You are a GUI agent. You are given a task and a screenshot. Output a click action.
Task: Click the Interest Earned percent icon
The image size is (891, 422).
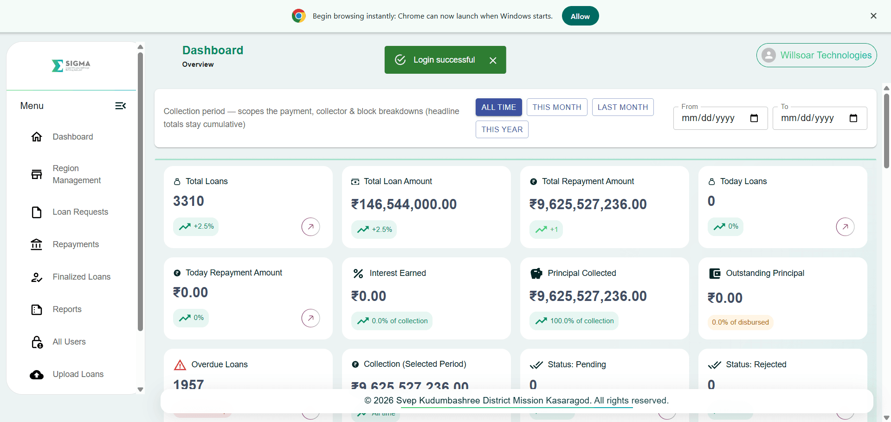click(358, 274)
